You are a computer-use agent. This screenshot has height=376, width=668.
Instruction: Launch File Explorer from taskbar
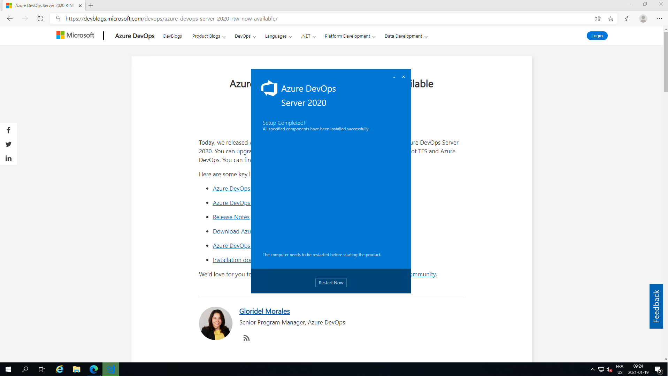click(76, 369)
